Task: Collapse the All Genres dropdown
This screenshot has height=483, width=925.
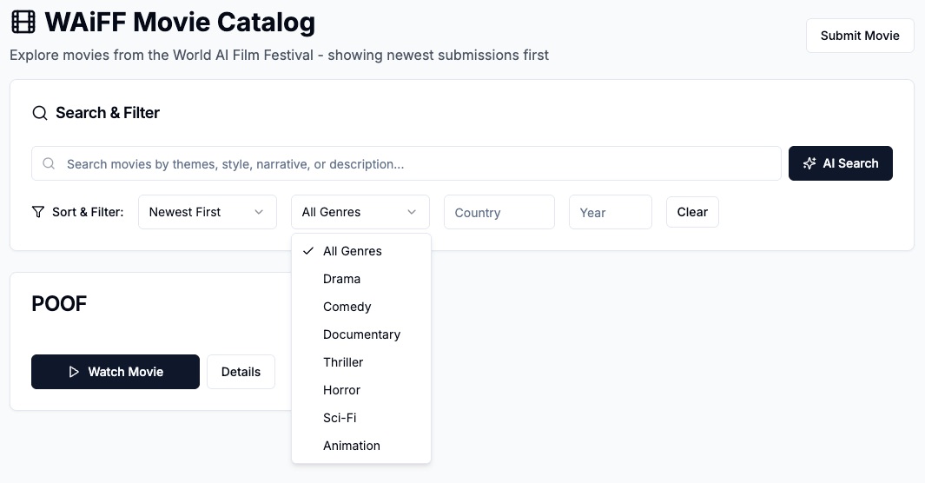Action: tap(360, 212)
